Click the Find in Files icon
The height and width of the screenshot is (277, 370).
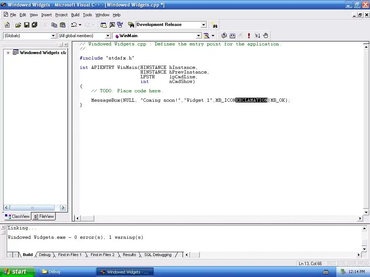[x=131, y=25]
